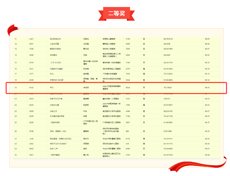Select the score 84.99 in row 21
This screenshot has width=230, height=176.
[x=207, y=99]
